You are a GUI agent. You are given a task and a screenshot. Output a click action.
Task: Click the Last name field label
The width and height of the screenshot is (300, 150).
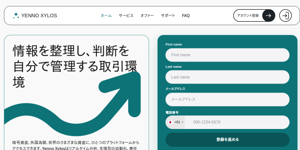[x=174, y=67]
